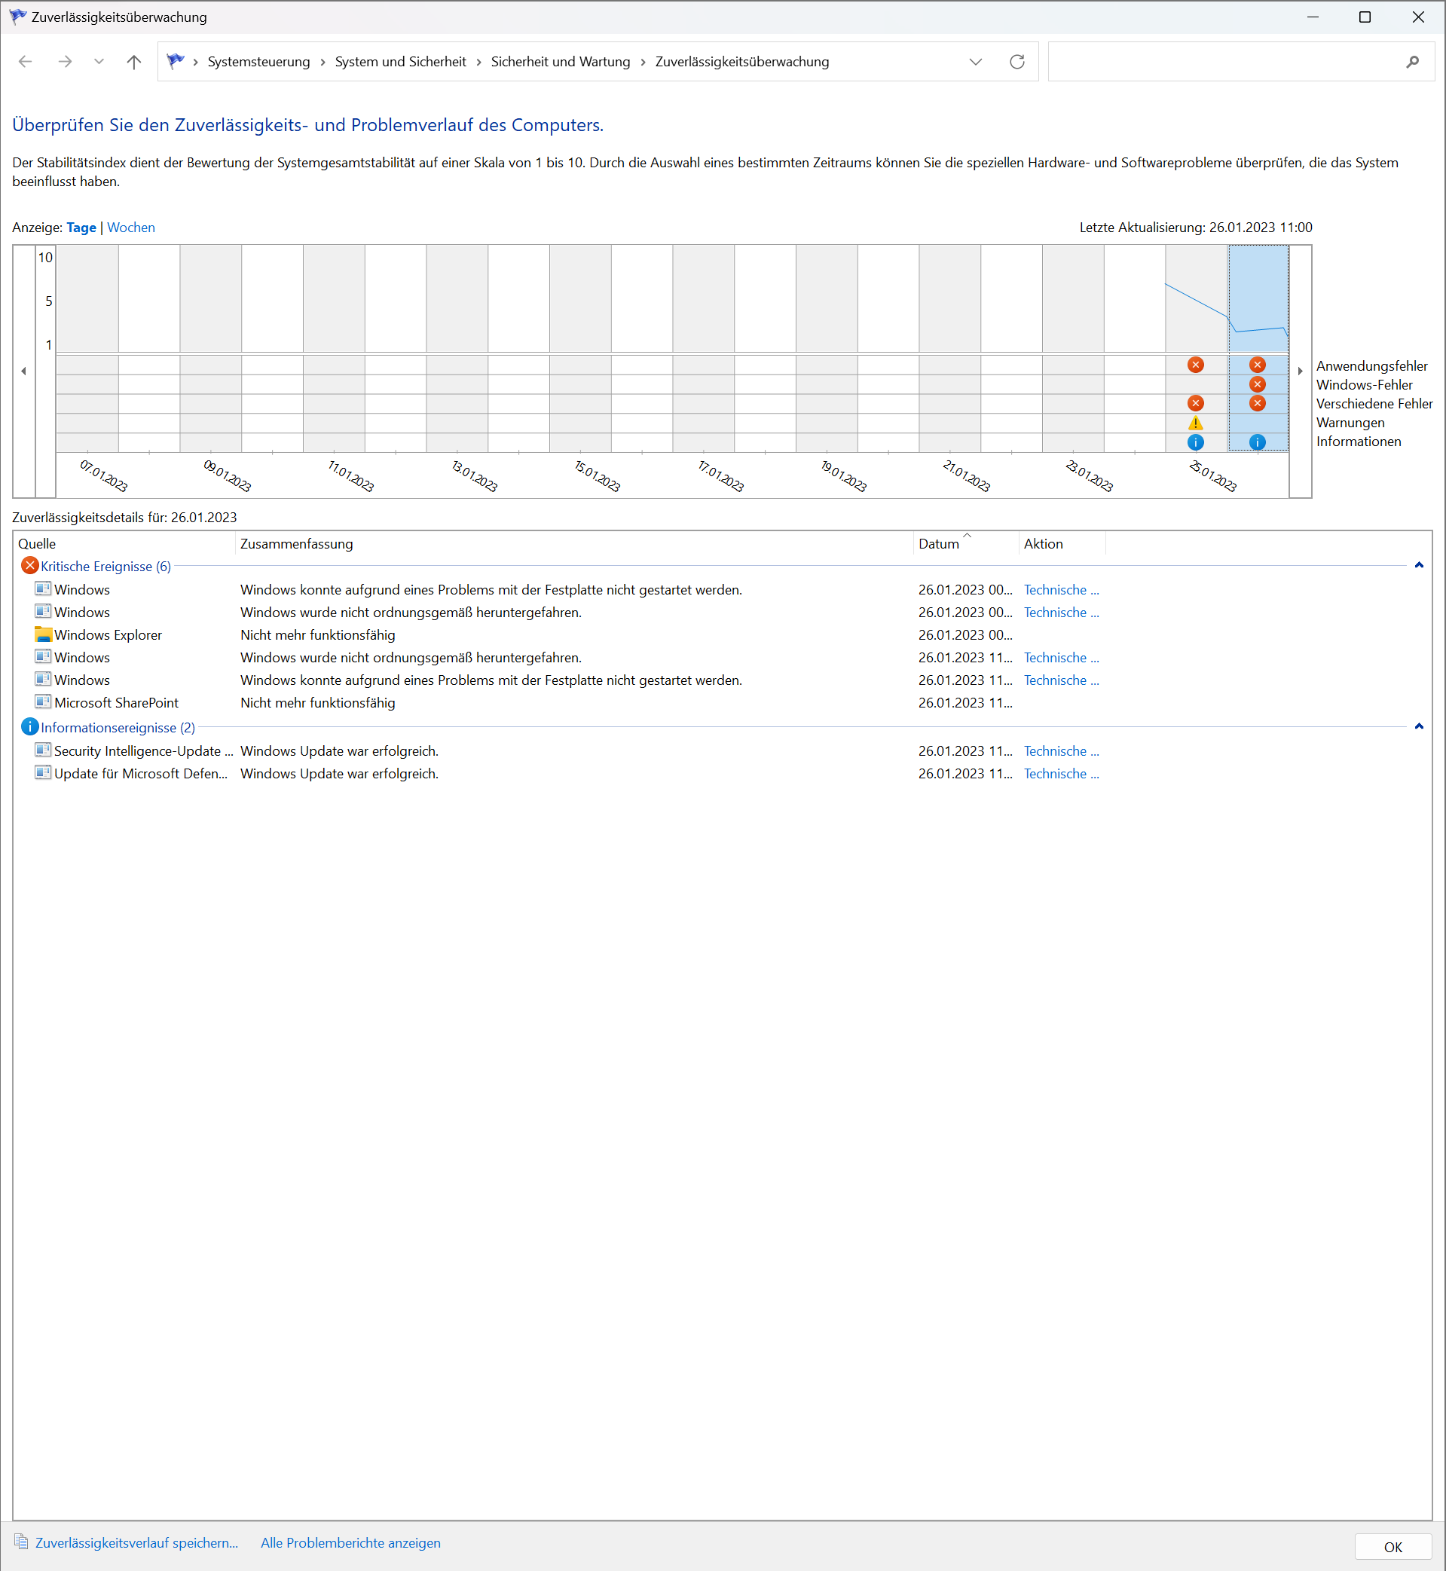The height and width of the screenshot is (1571, 1446).
Task: Click the Security Intelligence-Update row icon
Action: pos(43,750)
